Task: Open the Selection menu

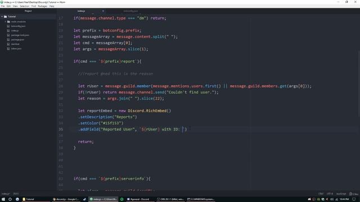Action: tap(24, 6)
